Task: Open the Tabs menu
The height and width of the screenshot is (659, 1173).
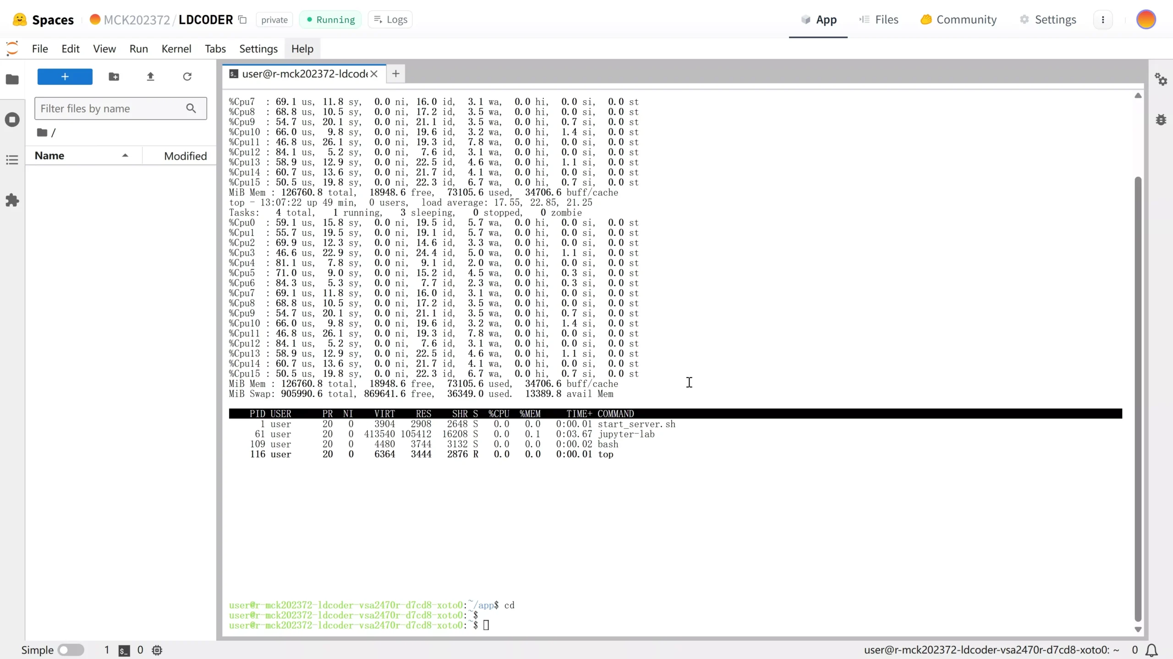Action: click(215, 49)
